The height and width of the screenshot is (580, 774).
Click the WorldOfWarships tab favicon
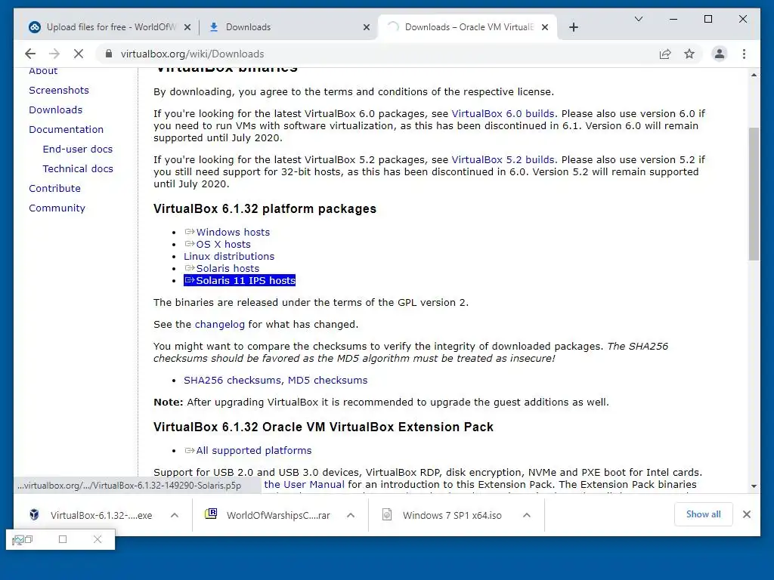(35, 27)
